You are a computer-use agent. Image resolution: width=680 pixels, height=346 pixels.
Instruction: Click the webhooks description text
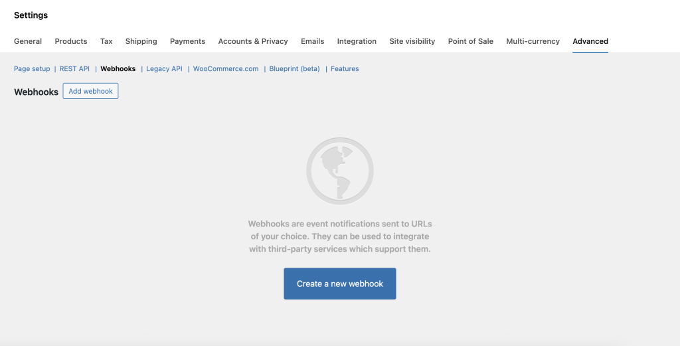[340, 236]
